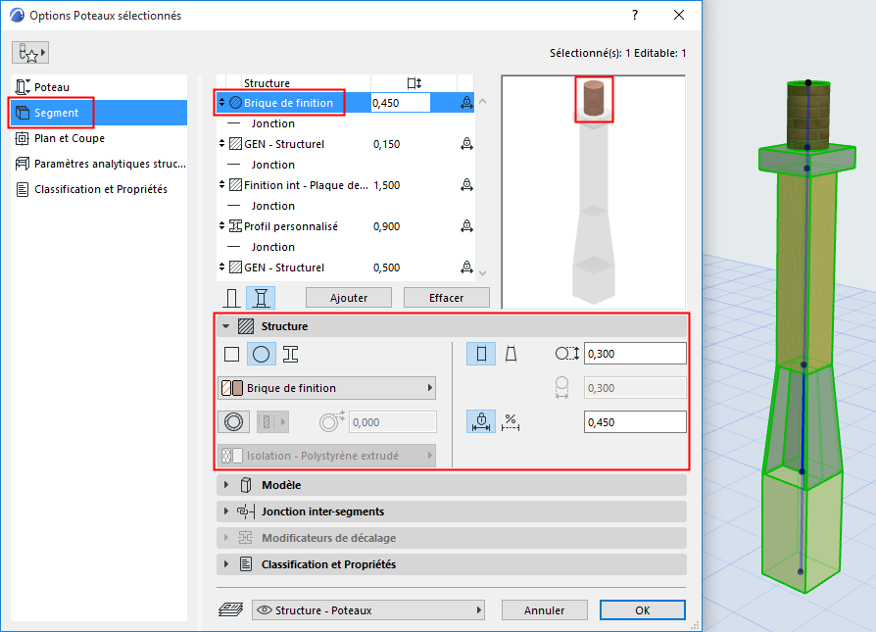
Task: Select the straight segment rectangle option
Action: [480, 354]
